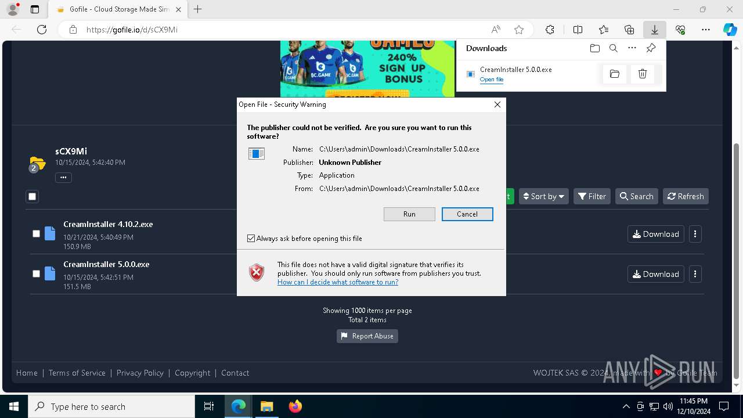The width and height of the screenshot is (743, 418).
Task: Cancel the Security Warning dialog
Action: 467,214
